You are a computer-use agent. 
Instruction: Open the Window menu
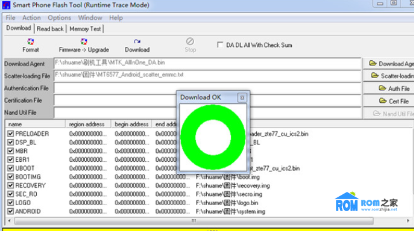coord(90,17)
